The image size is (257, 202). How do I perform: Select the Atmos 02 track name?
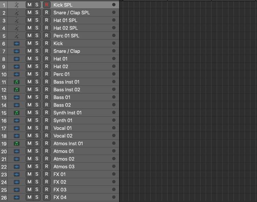tap(64, 159)
